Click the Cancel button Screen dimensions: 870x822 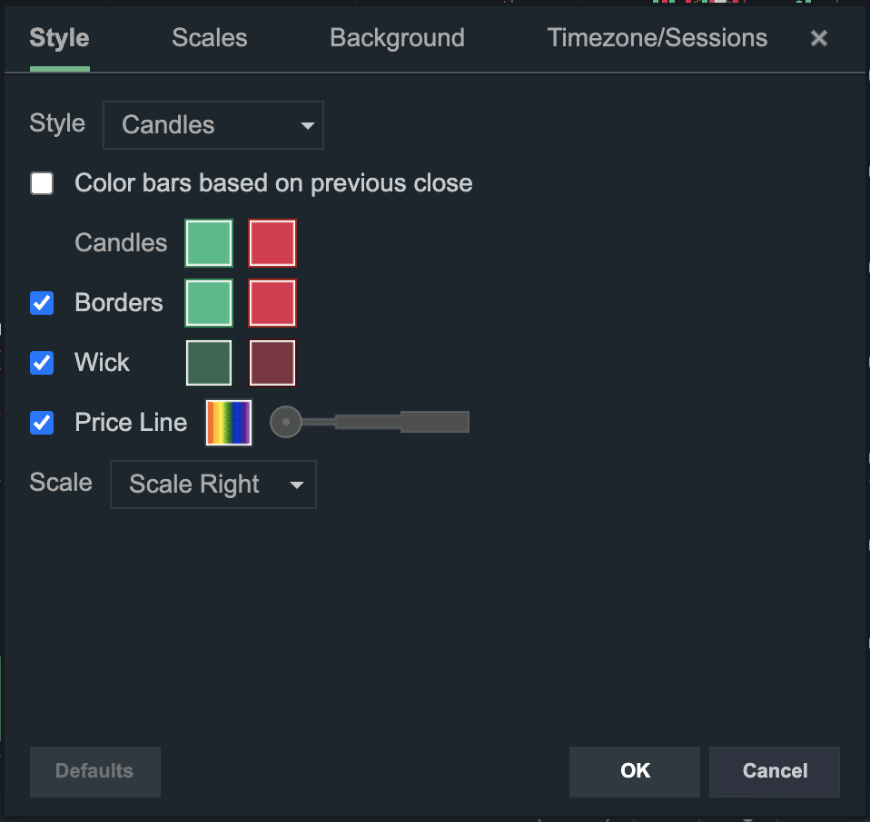pyautogui.click(x=775, y=771)
